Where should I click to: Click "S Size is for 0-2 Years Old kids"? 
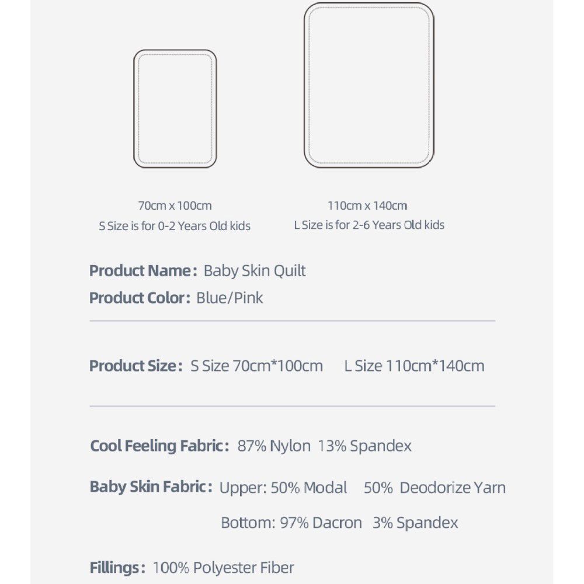175,226
